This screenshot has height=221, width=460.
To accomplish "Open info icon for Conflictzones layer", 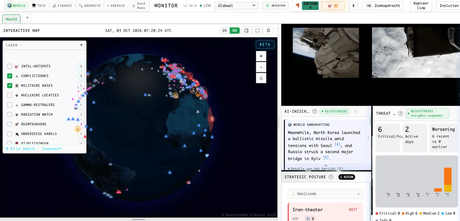I will [81, 76].
